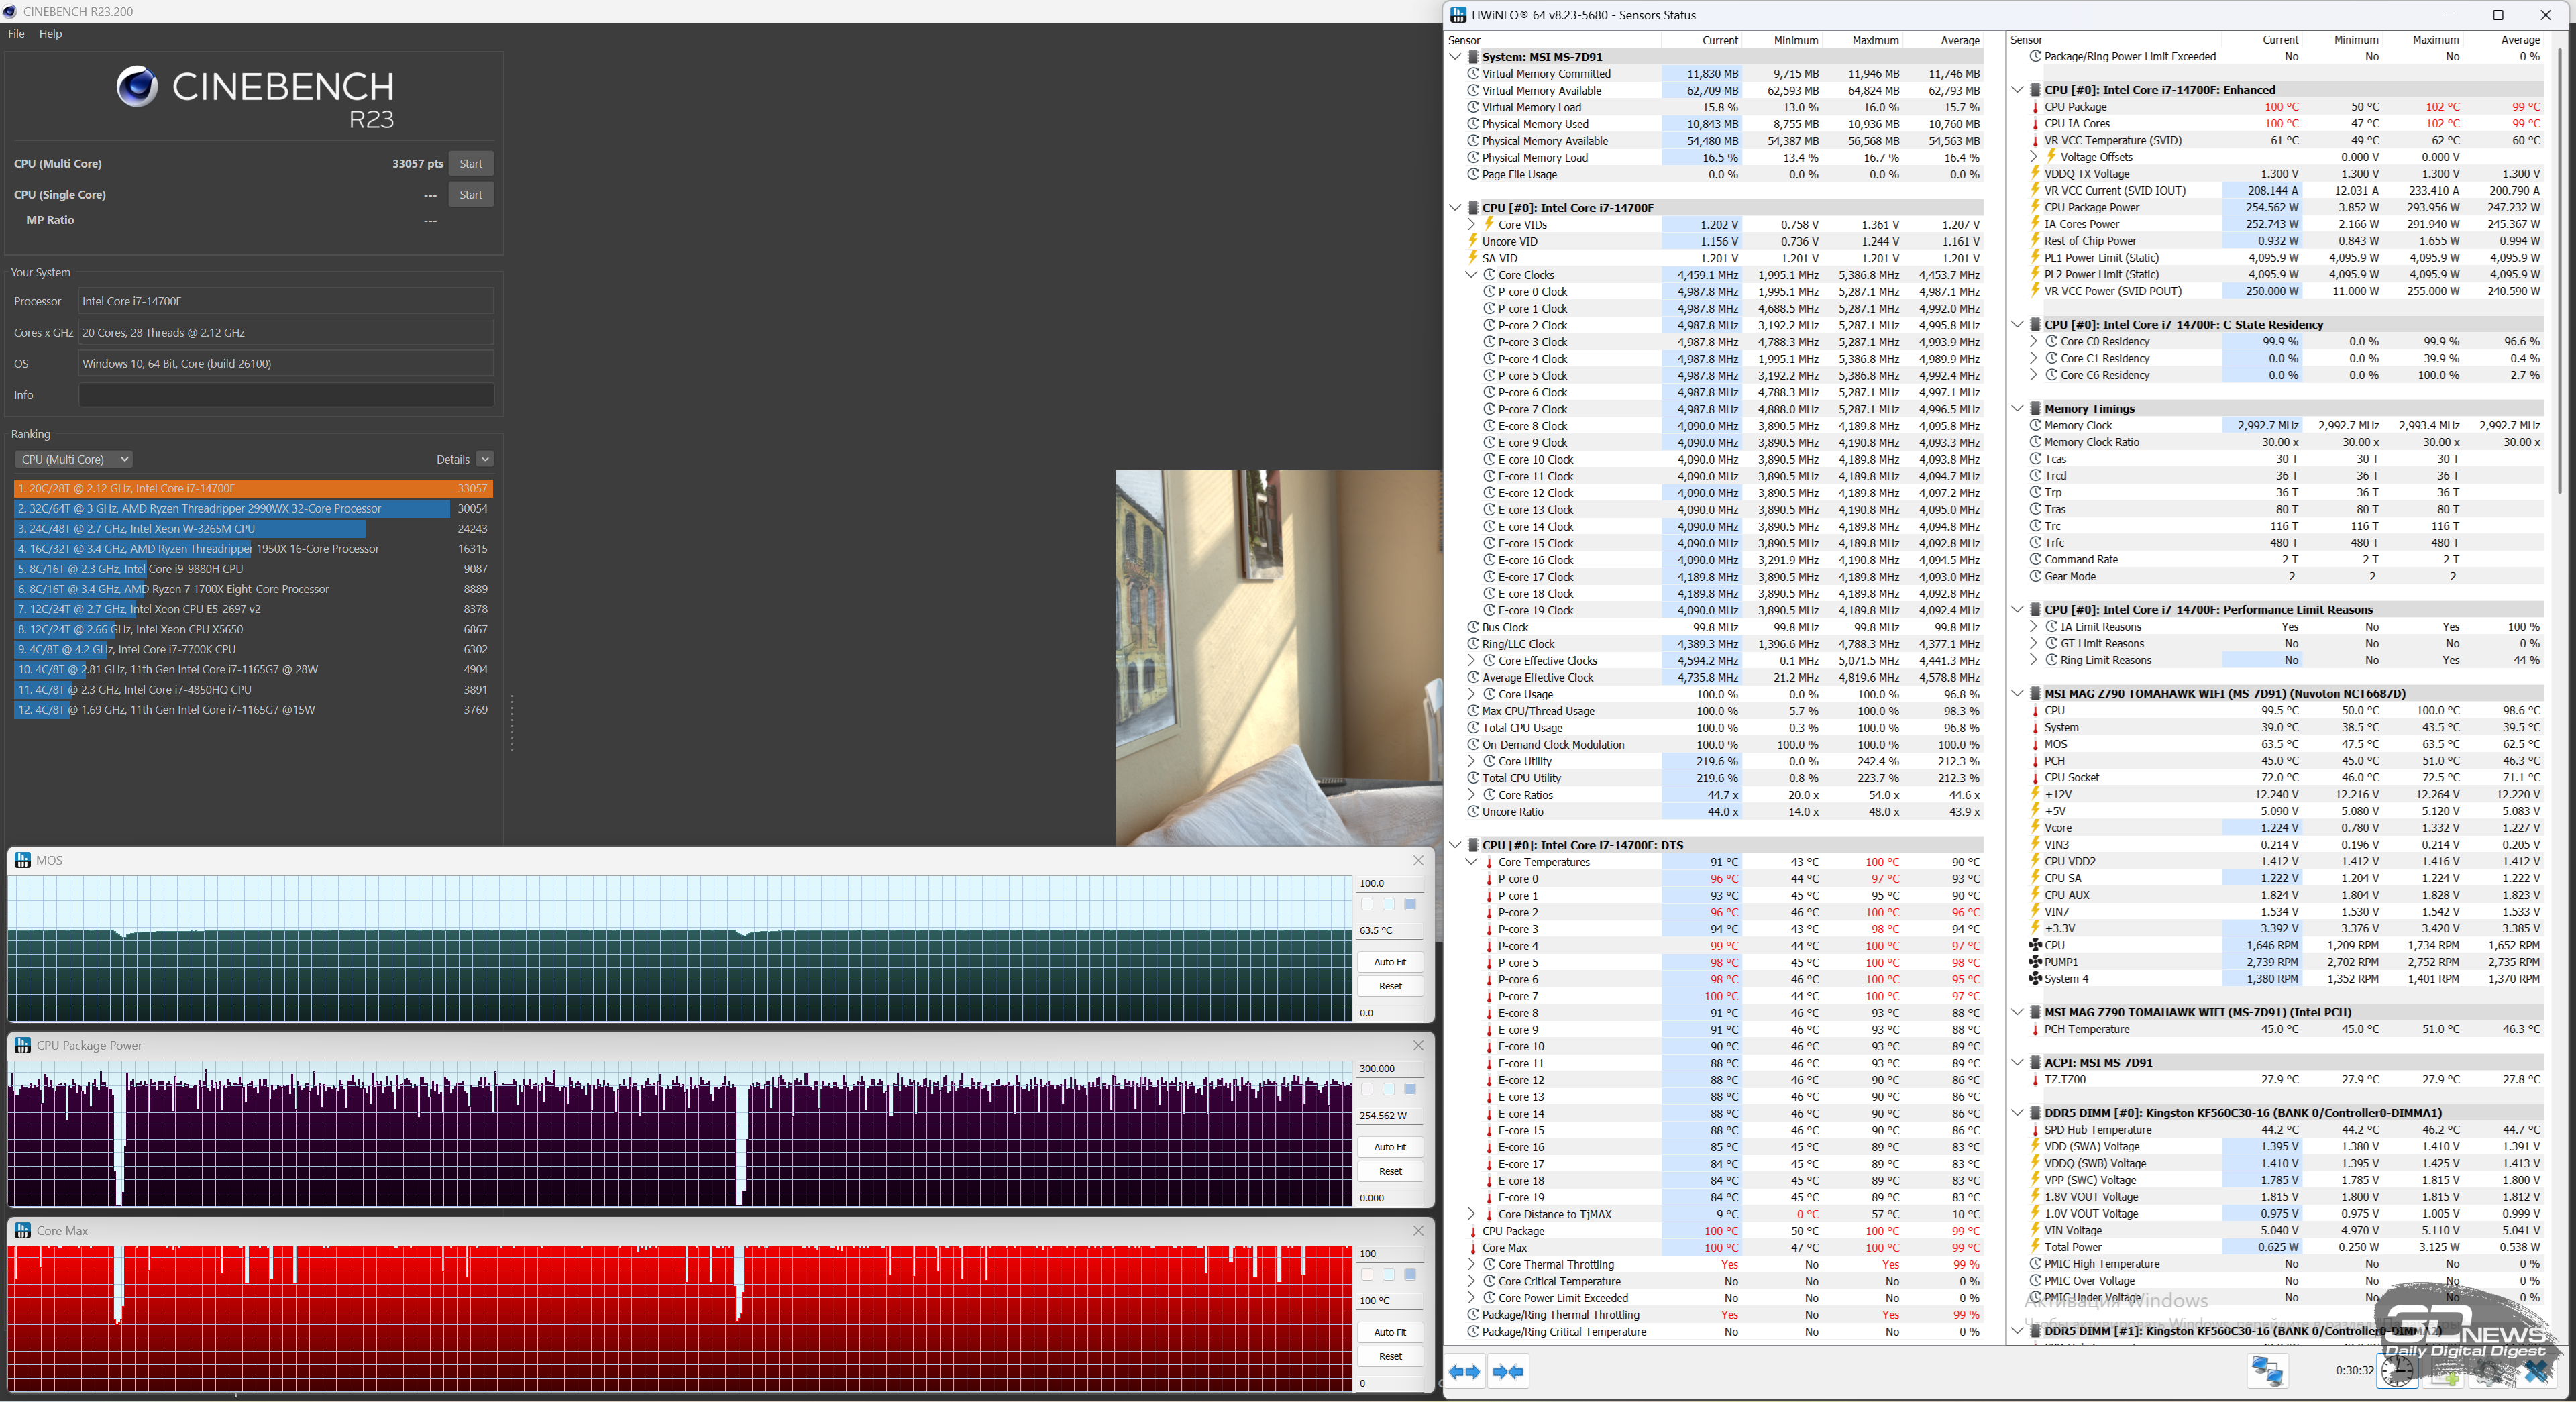The width and height of the screenshot is (2576, 1402).
Task: Click the light blue middle swatch in Core Max graph
Action: pyautogui.click(x=1388, y=1274)
